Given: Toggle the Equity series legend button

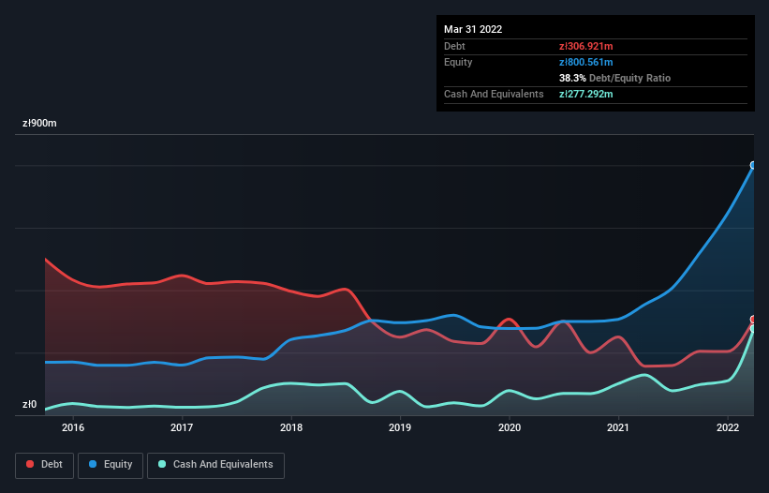Looking at the screenshot, I should 111,465.
